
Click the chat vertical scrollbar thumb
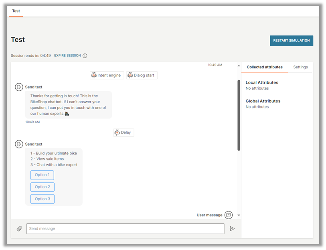(x=239, y=115)
